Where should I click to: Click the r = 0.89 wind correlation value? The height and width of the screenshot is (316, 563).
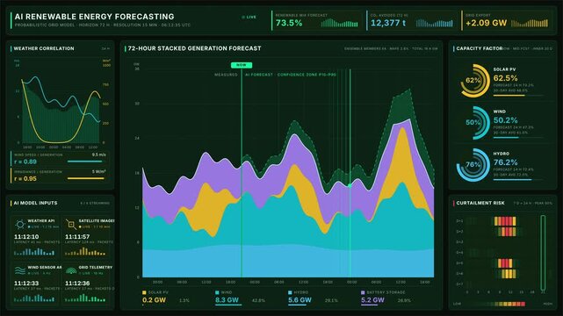(25, 162)
